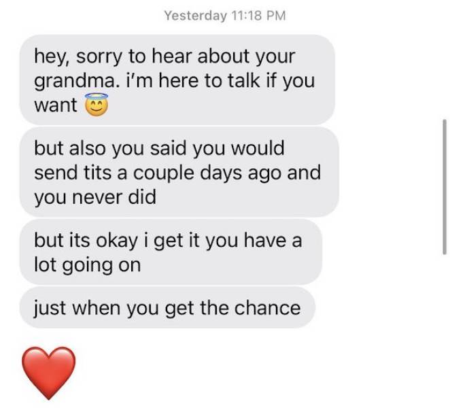Click the angel halo smiley emoji
The width and height of the screenshot is (450, 408).
(96, 104)
